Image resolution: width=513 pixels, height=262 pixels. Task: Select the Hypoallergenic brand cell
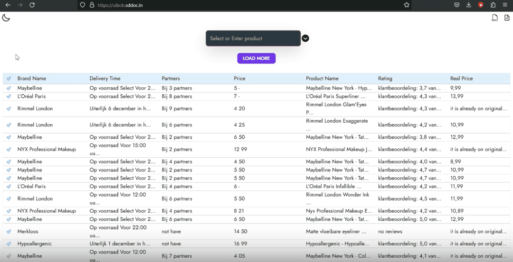coord(34,244)
